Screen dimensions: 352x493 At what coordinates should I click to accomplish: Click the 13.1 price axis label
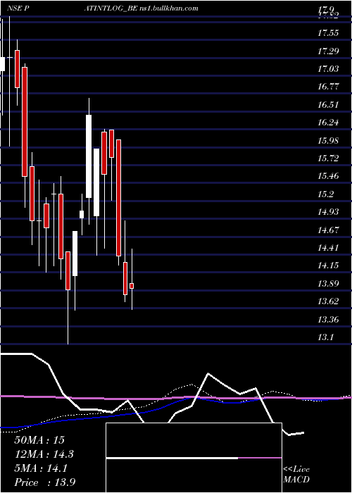click(x=325, y=337)
